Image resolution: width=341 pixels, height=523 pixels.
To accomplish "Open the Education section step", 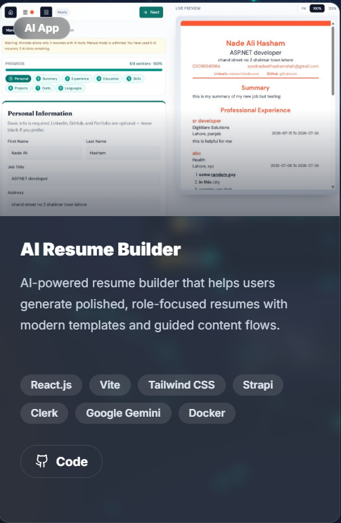I will 108,79.
